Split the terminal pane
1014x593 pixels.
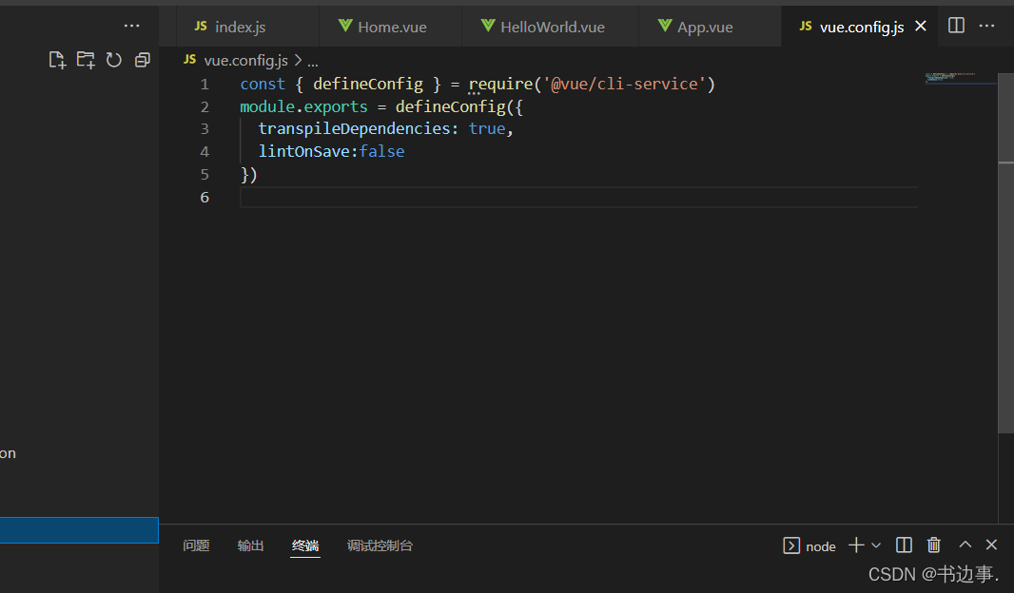point(904,545)
